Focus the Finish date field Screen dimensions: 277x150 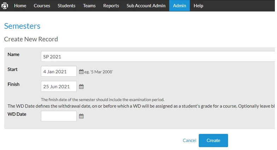(59, 86)
